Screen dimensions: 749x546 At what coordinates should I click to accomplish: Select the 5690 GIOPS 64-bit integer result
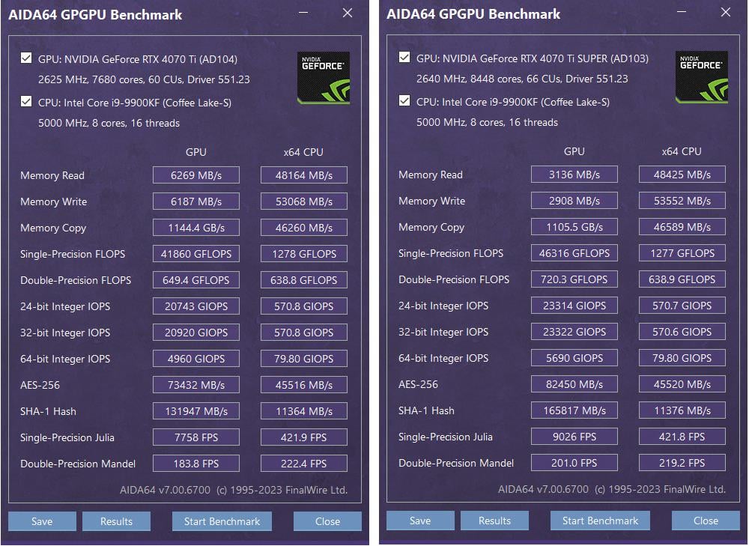point(574,358)
